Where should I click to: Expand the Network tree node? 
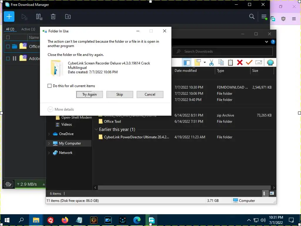pyautogui.click(x=49, y=153)
